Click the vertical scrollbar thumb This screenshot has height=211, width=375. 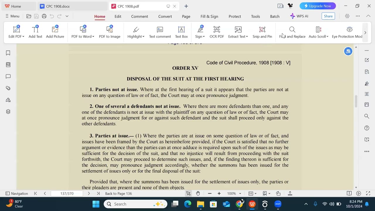click(356, 101)
